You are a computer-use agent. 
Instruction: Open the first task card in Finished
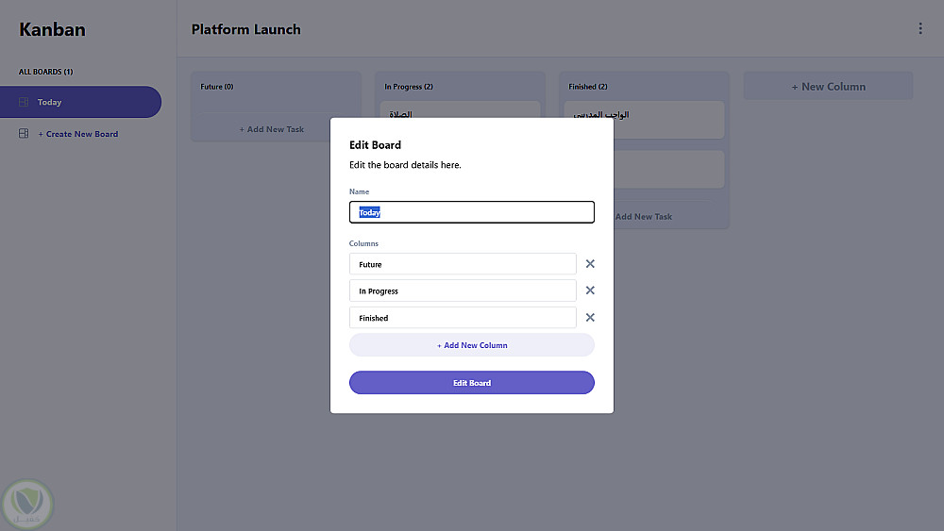coord(670,118)
